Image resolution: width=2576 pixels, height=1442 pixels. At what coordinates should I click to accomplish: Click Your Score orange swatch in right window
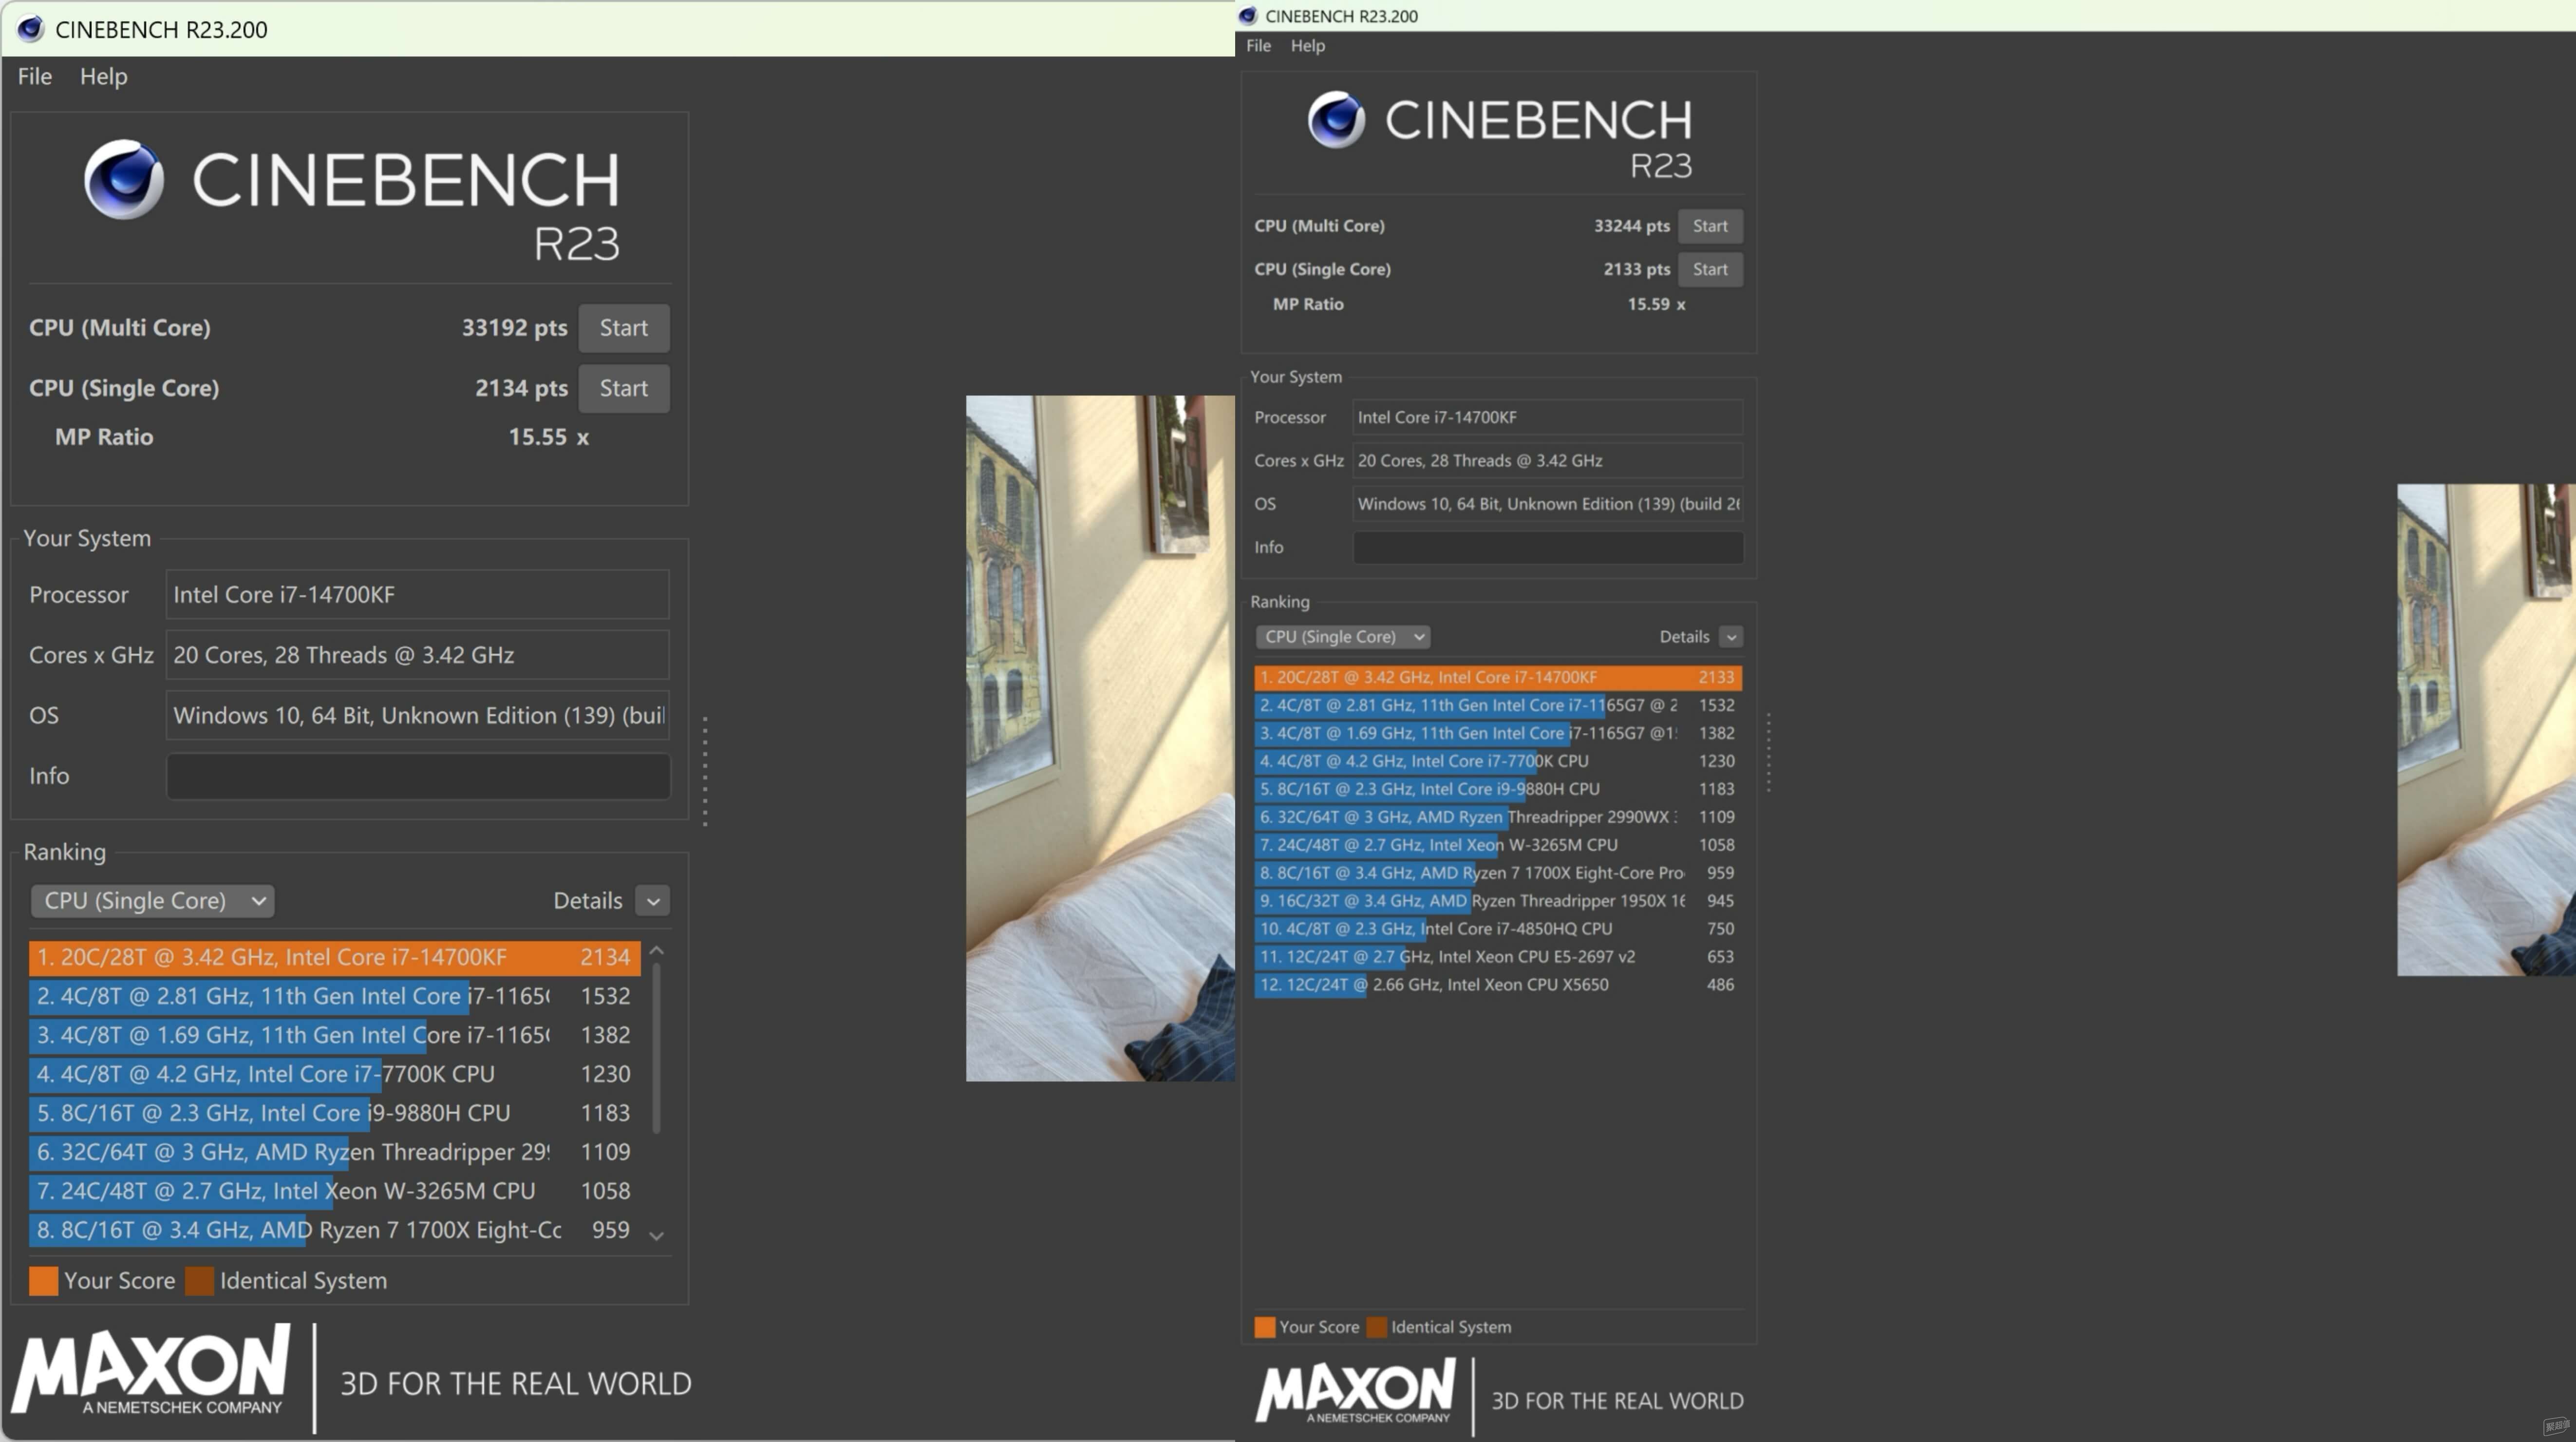(1265, 1327)
